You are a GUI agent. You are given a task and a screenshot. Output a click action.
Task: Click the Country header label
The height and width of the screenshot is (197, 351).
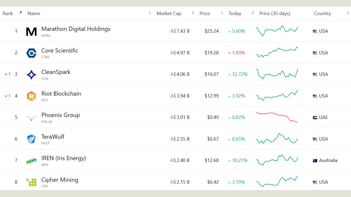click(322, 13)
